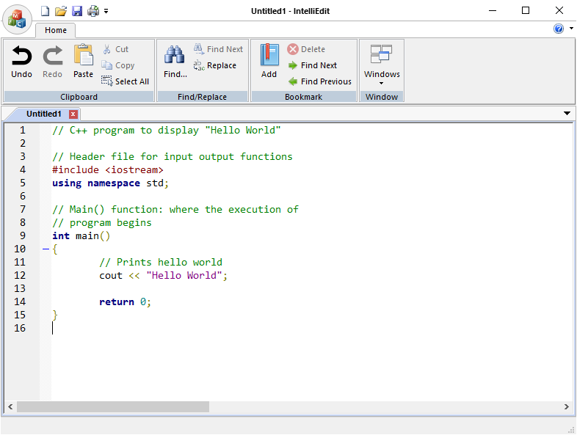This screenshot has height=435, width=577.
Task: Click the cout "Hello World" statement
Action: click(163, 275)
